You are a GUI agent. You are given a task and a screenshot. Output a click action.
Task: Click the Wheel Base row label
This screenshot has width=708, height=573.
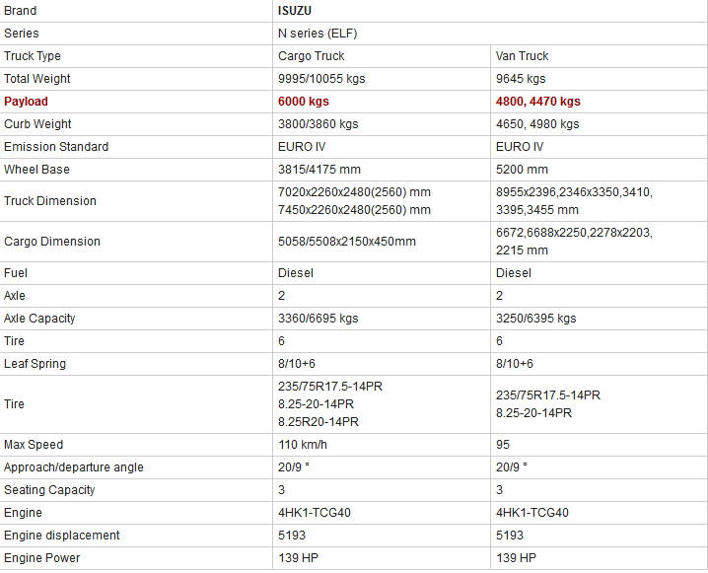coord(36,170)
